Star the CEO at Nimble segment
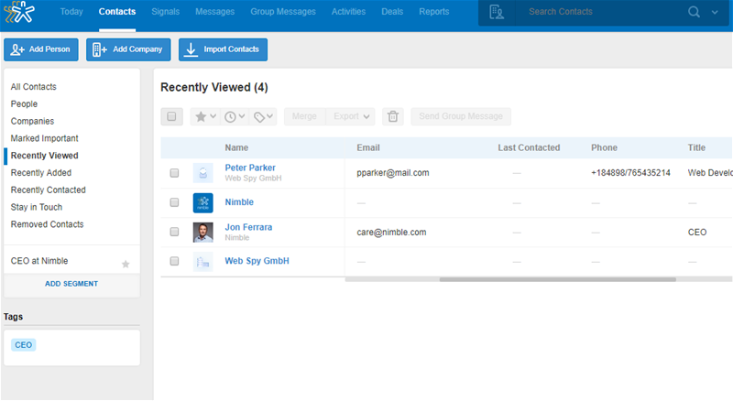The height and width of the screenshot is (401, 733). click(126, 264)
